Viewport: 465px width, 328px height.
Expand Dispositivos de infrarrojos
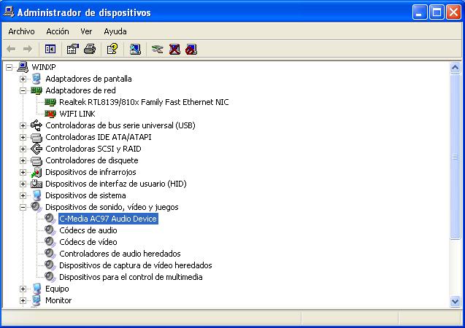[23, 172]
